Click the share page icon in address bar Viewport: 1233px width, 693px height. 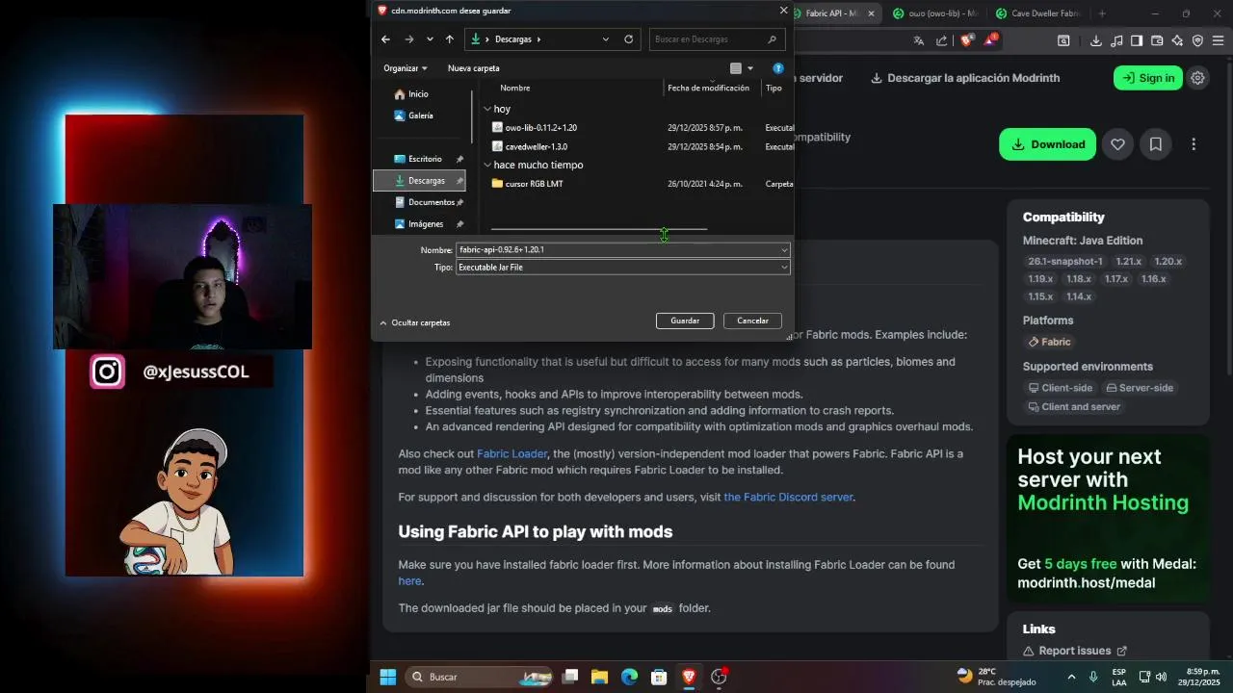[942, 40]
